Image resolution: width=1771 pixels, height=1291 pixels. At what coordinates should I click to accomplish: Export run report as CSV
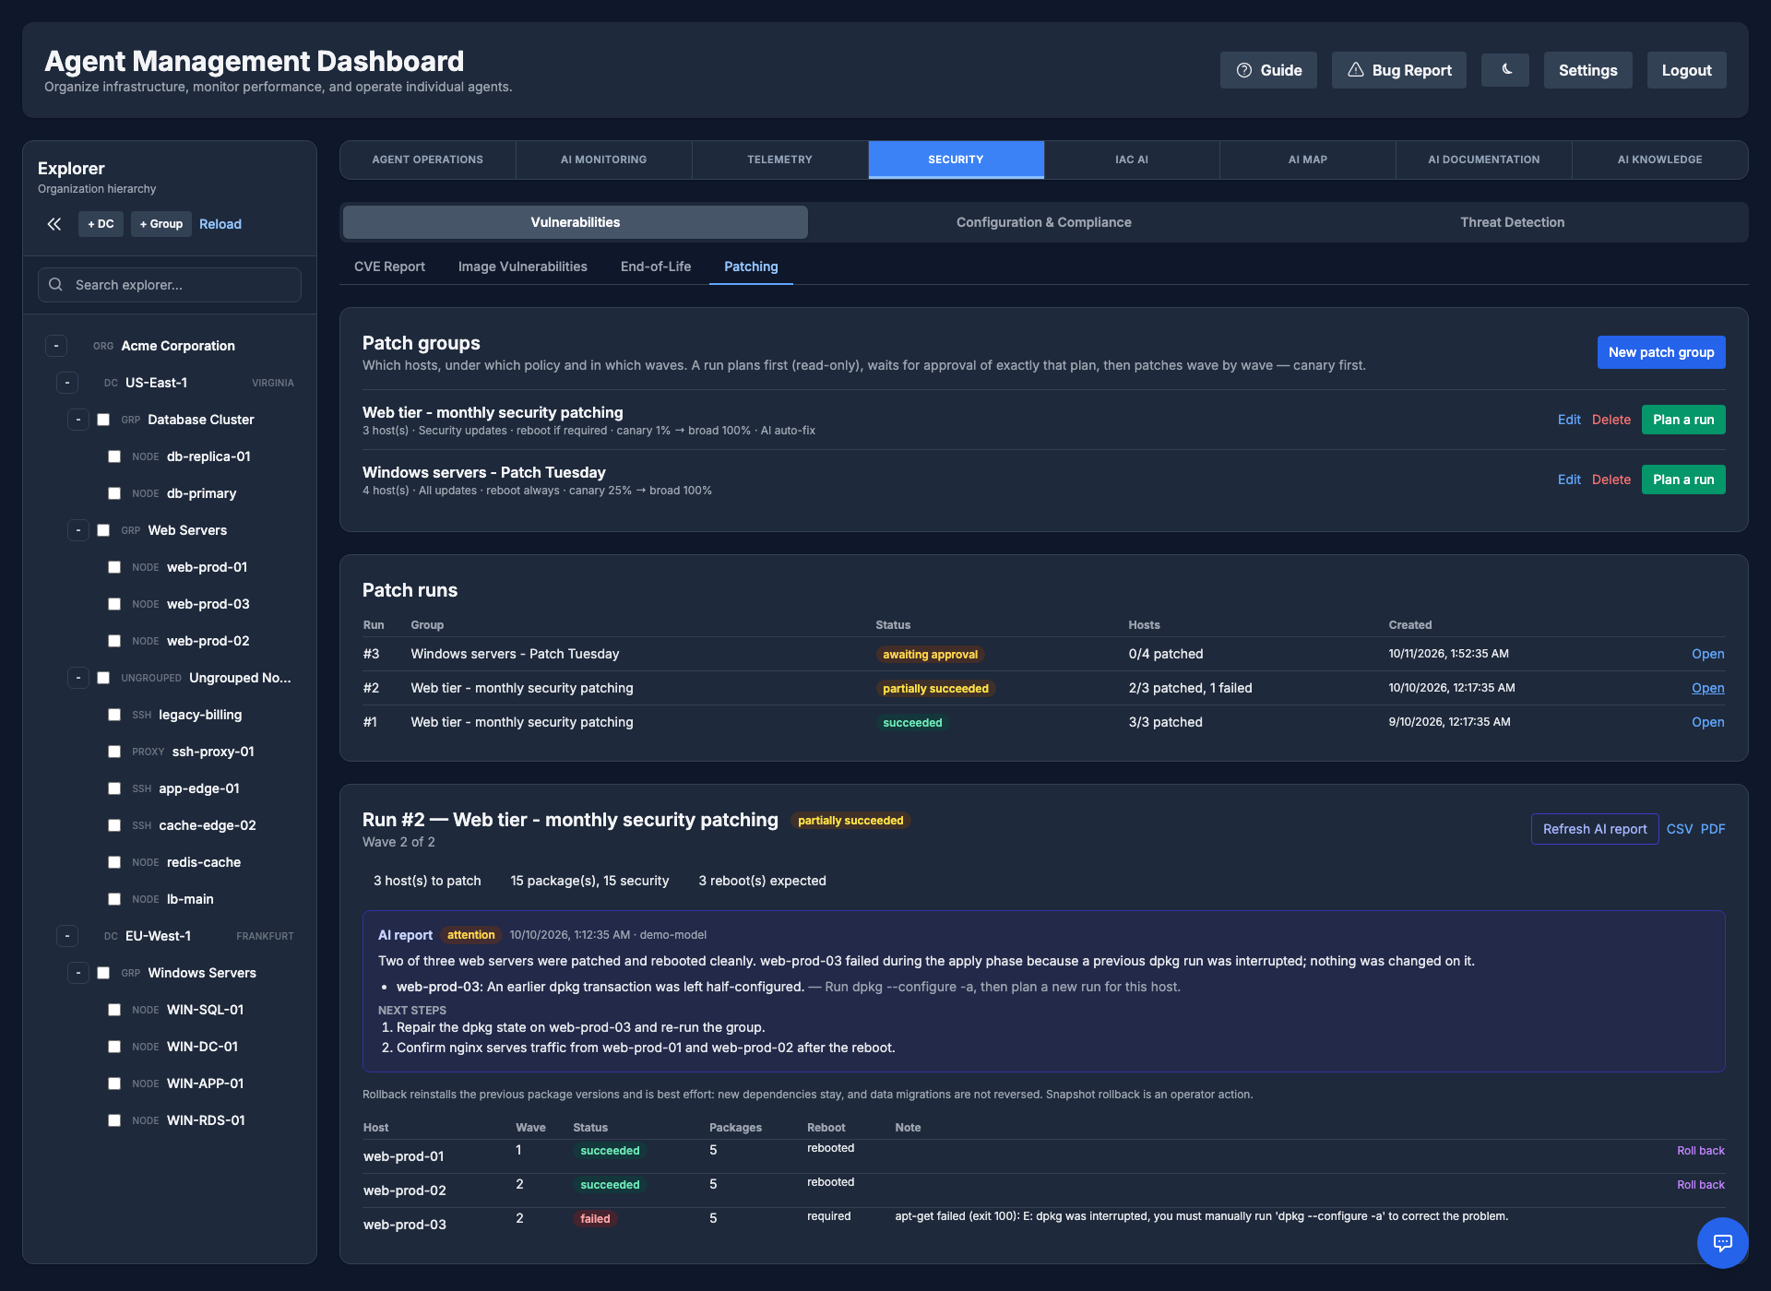(x=1679, y=829)
